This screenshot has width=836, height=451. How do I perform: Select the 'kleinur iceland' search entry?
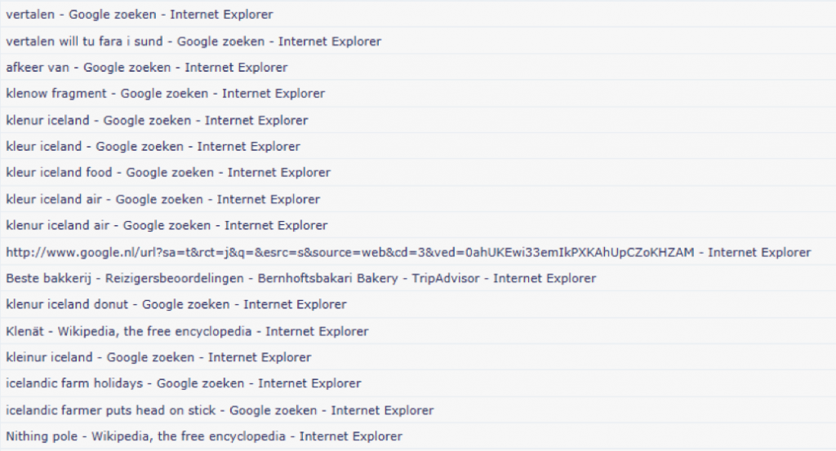point(158,357)
